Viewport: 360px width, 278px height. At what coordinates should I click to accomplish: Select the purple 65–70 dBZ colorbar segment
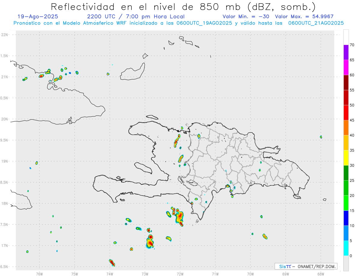346,52
